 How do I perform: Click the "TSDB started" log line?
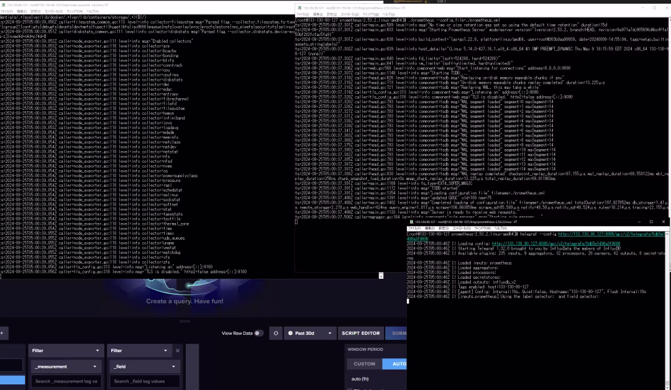click(x=377, y=188)
